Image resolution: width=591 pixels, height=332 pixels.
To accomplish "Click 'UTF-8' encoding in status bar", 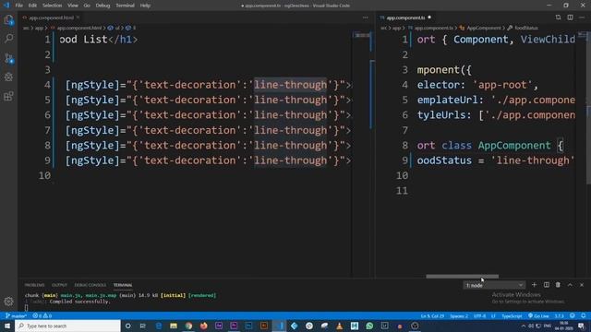I will 479,315.
